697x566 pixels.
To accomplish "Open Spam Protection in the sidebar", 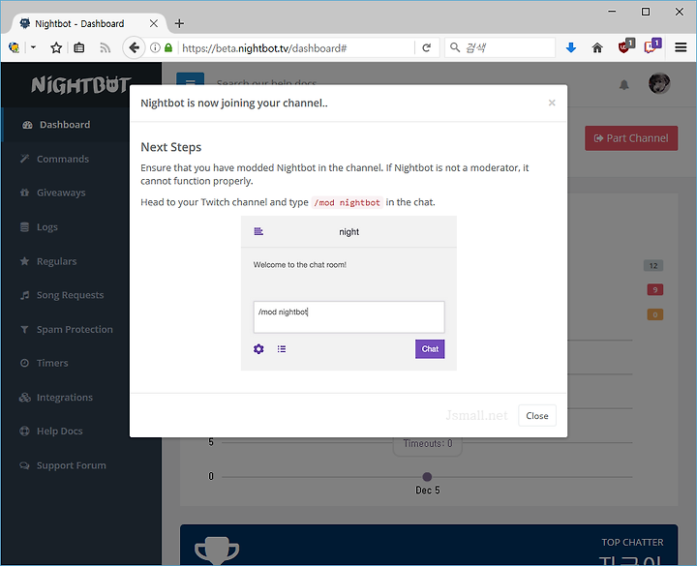I will point(75,329).
